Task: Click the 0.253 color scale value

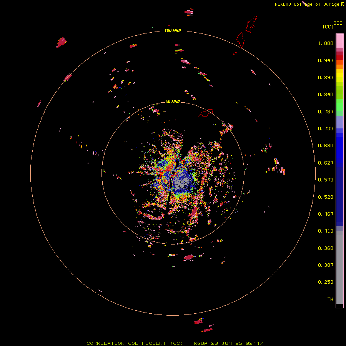Action: click(x=326, y=282)
